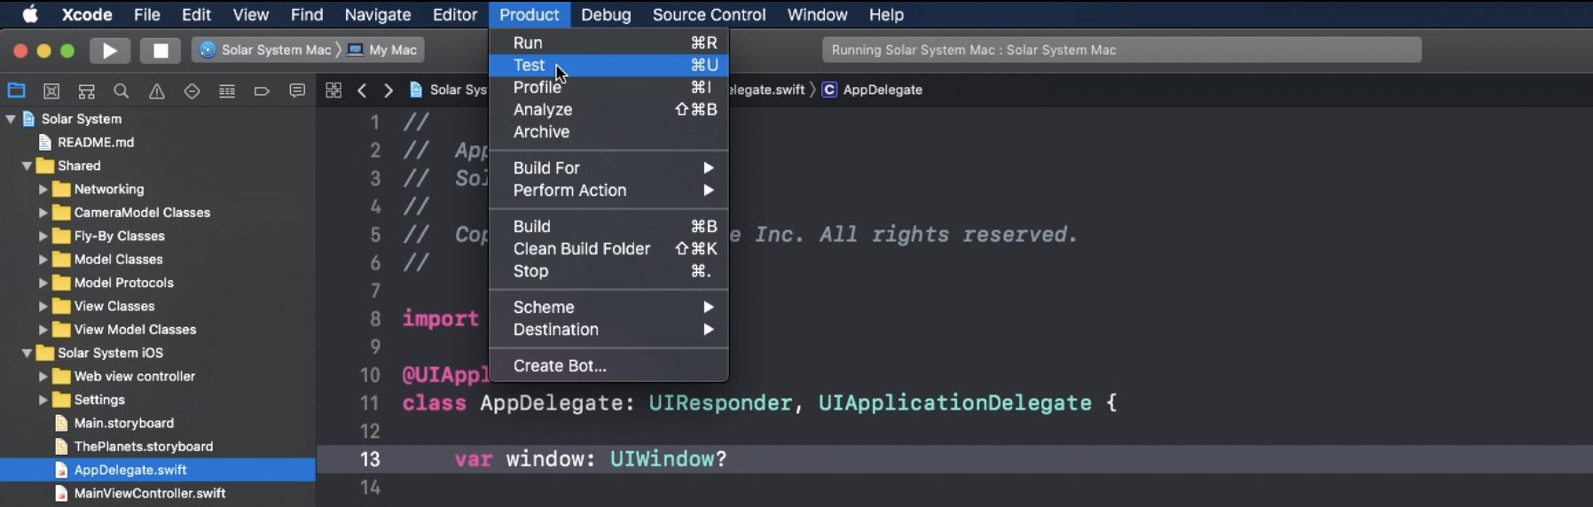Open the Debug menu
The image size is (1593, 507).
click(x=606, y=14)
